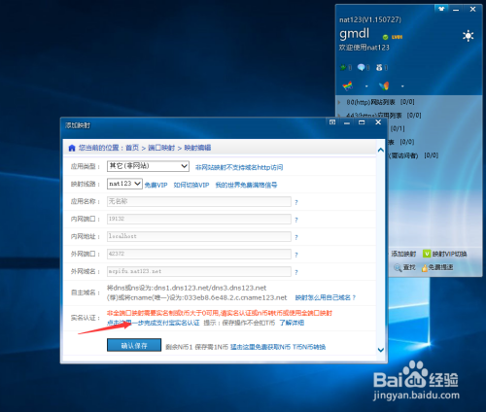Viewport: 486px width, 412px height.
Task: Click help question mark beside 外网端口
Action: pyautogui.click(x=296, y=255)
